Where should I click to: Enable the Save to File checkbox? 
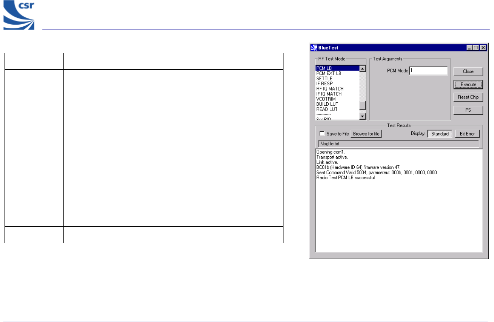322,133
